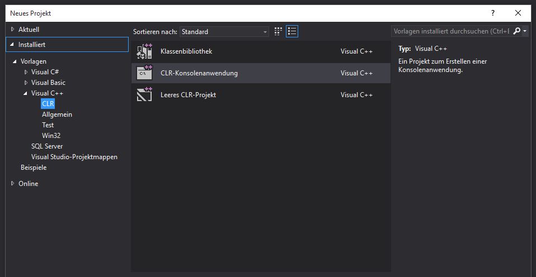This screenshot has width=536, height=277.
Task: Switch to medium list view
Action: (292, 31)
